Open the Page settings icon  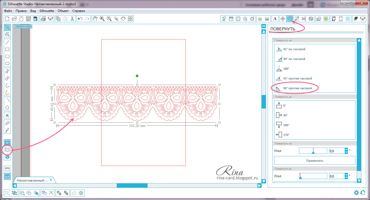[334, 19]
